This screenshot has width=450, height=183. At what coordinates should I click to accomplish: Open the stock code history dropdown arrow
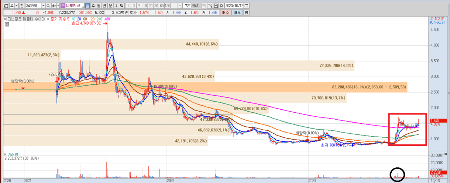43,6
